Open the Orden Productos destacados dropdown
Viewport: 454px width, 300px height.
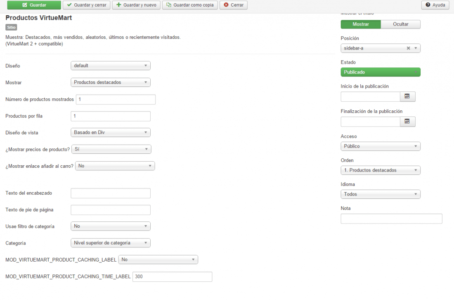point(381,170)
